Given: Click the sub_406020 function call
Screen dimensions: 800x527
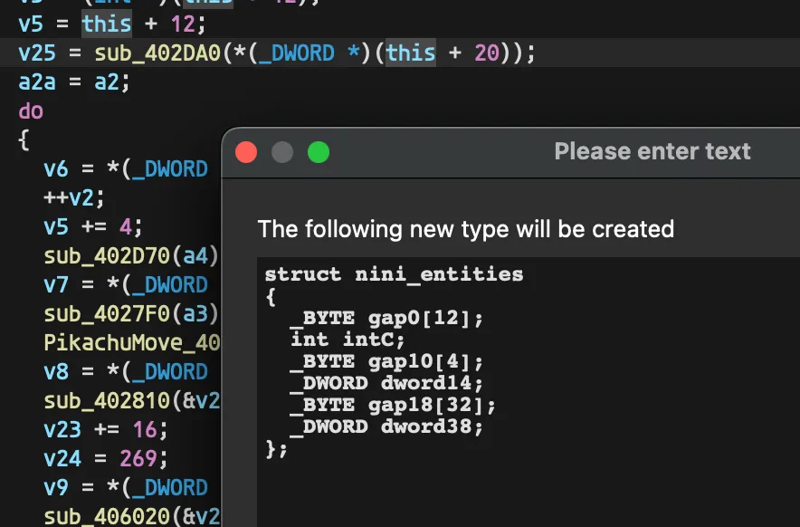Looking at the screenshot, I should click(x=107, y=516).
